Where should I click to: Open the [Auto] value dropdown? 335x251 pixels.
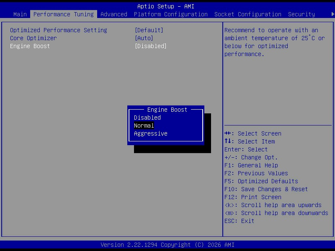tap(144, 38)
